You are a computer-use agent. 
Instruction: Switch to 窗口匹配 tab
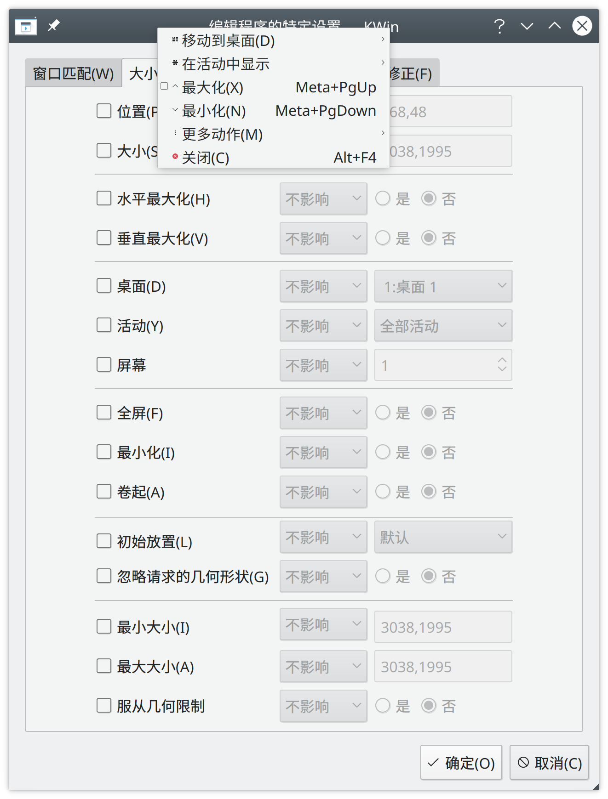point(74,74)
